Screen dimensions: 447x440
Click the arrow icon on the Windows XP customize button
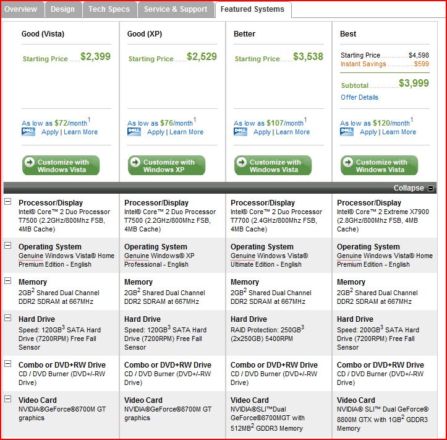[x=135, y=162]
